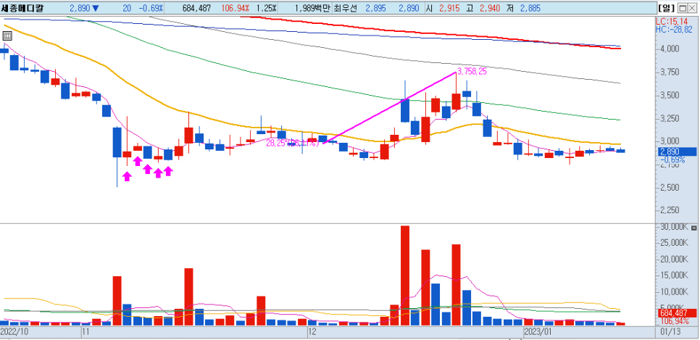700x340 pixels.
Task: Click the stock name 세종메디칼
Action: [x=22, y=8]
